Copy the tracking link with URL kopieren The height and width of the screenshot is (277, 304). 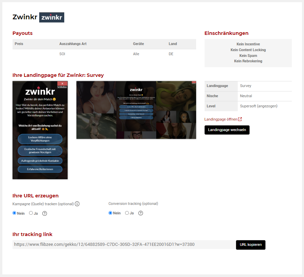pos(251,245)
